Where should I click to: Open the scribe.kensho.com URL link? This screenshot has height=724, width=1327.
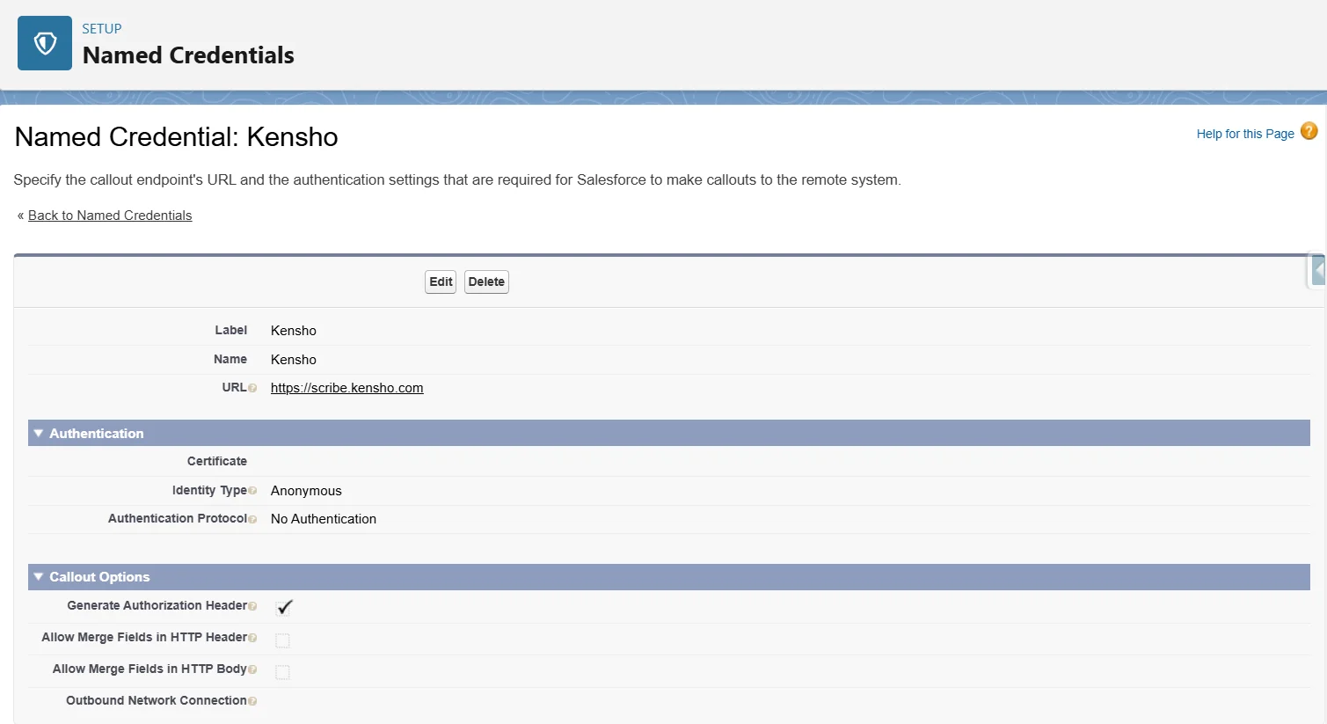[346, 388]
